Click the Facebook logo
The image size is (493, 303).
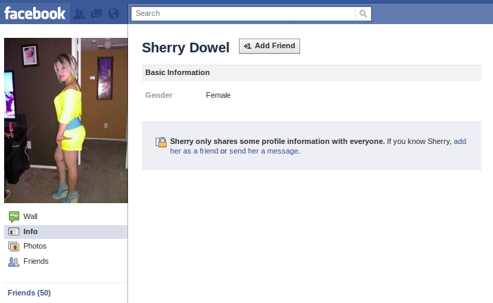pos(35,14)
